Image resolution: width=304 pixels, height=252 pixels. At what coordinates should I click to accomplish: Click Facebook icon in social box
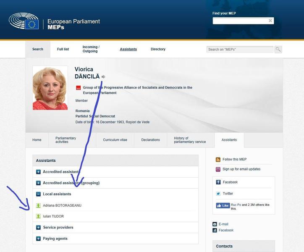click(x=218, y=182)
